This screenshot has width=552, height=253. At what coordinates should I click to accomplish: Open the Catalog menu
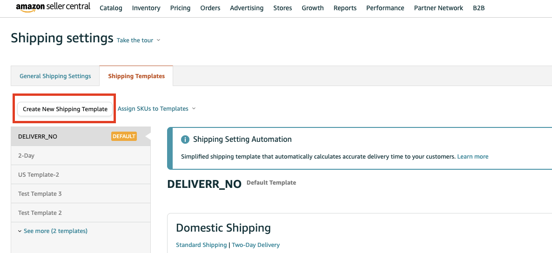(x=111, y=8)
